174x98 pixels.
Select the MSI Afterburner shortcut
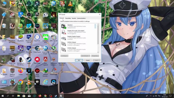pos(54,50)
